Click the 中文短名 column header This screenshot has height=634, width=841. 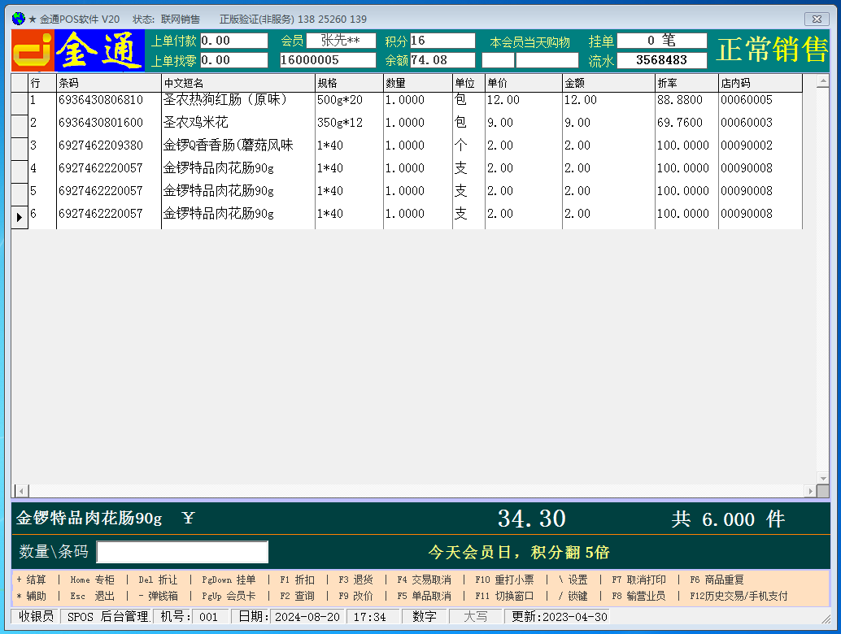click(238, 83)
